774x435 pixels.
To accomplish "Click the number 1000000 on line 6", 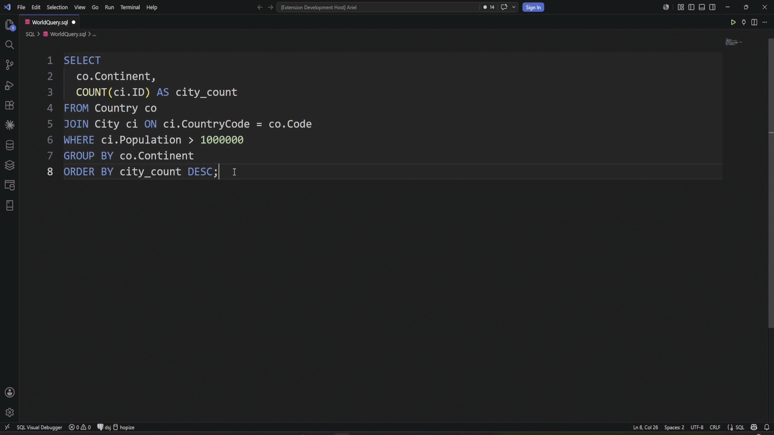I will pos(222,140).
